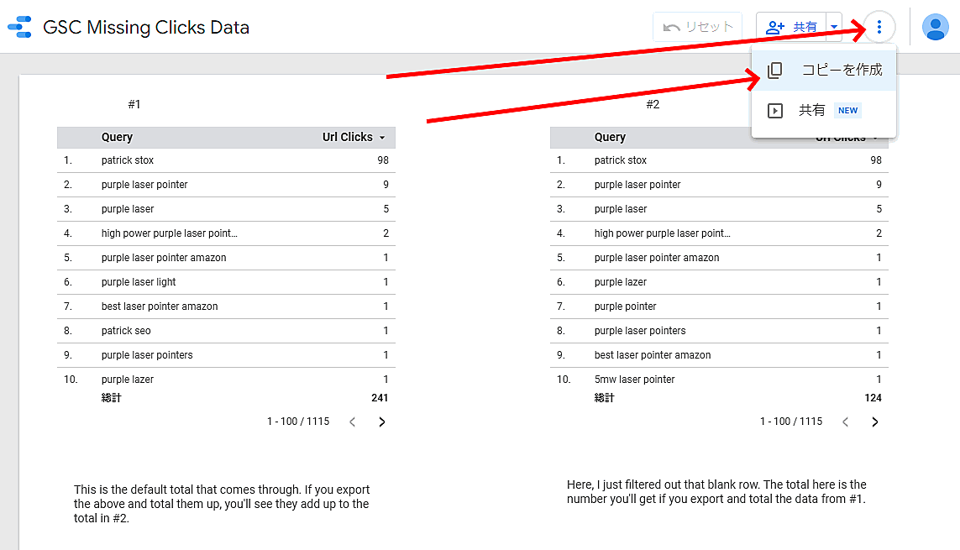Screen dimensions: 960x550
Task: Select コピーを作成 from the menu
Action: [x=842, y=71]
